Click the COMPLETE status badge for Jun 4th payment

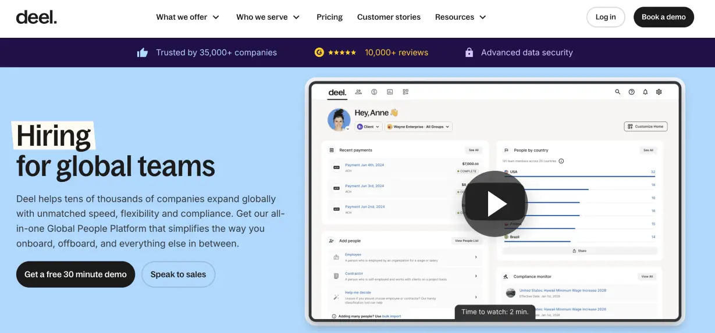tap(467, 171)
